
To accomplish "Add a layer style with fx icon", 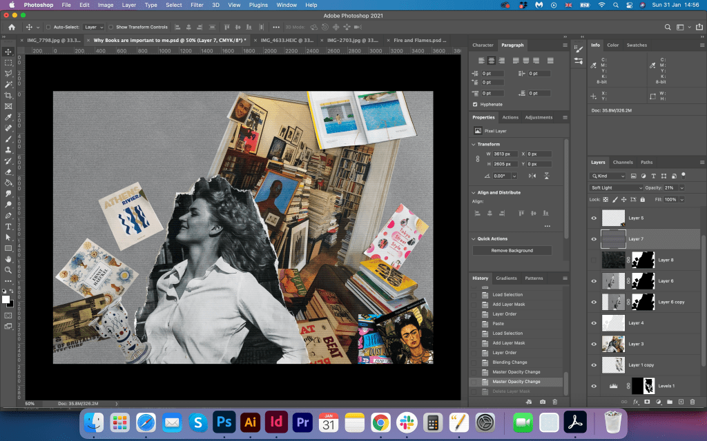I will [x=636, y=401].
